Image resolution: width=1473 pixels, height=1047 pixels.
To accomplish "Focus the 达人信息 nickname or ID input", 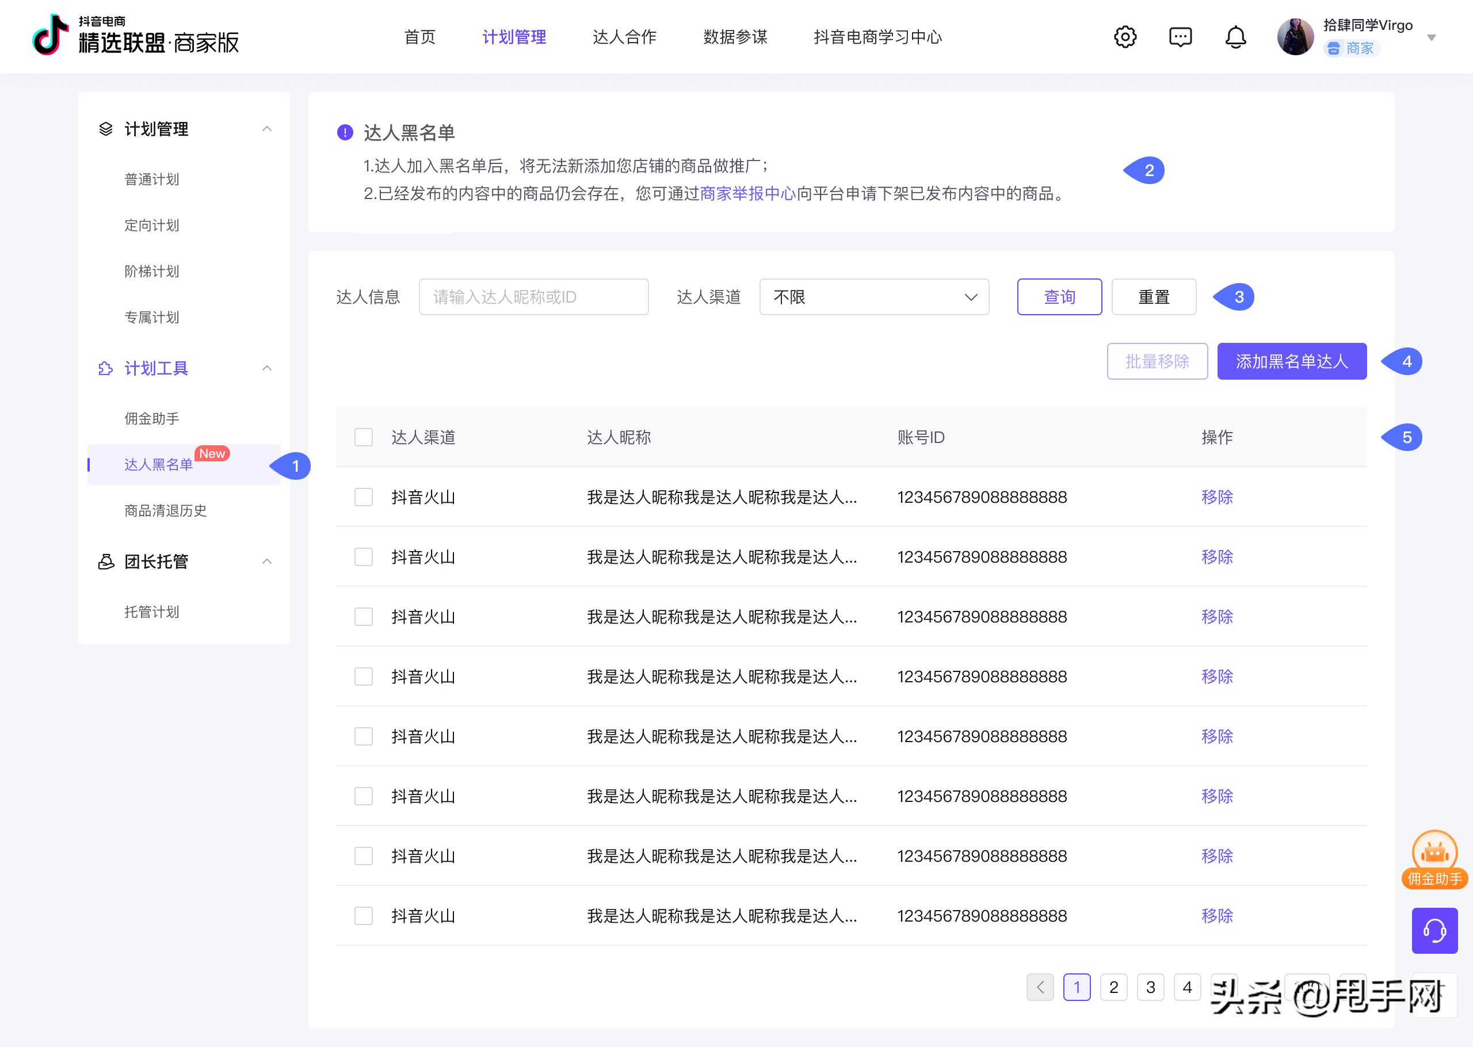I will (534, 297).
